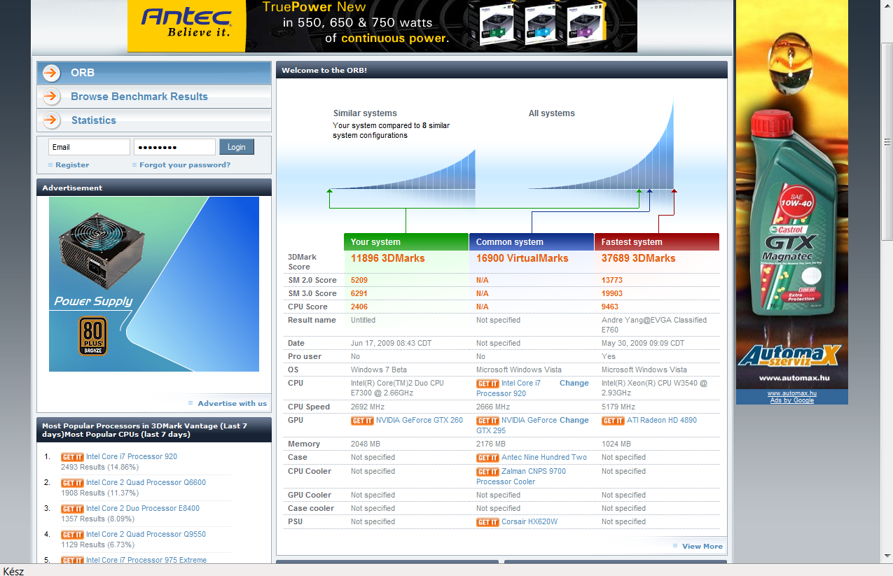Click GET IT badge beside Antec Nine Hundred Two
The image size is (893, 576).
coord(487,458)
